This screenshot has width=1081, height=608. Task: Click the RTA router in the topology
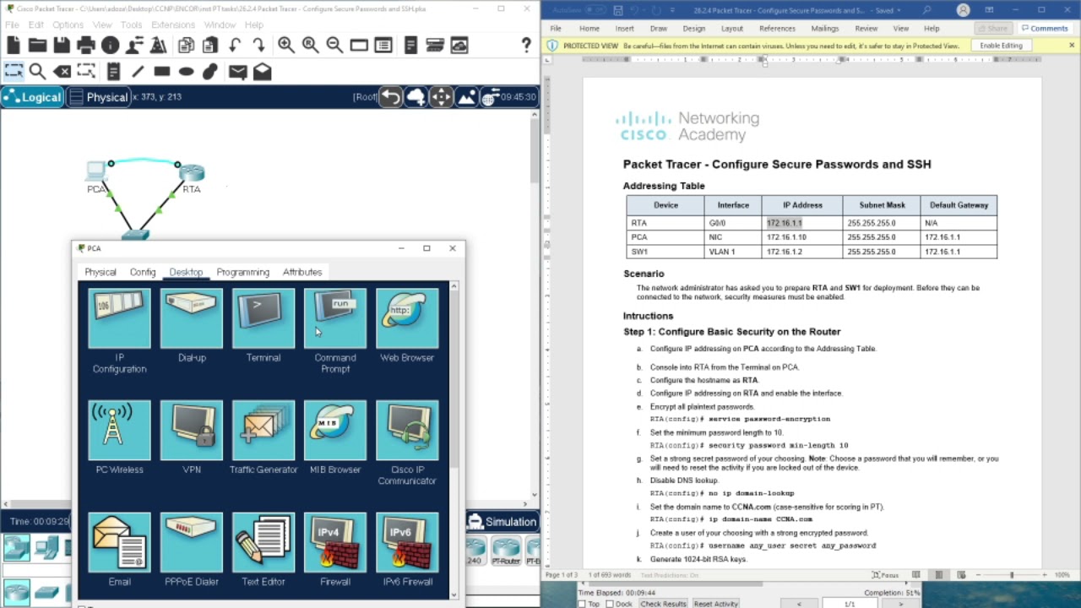(x=192, y=172)
